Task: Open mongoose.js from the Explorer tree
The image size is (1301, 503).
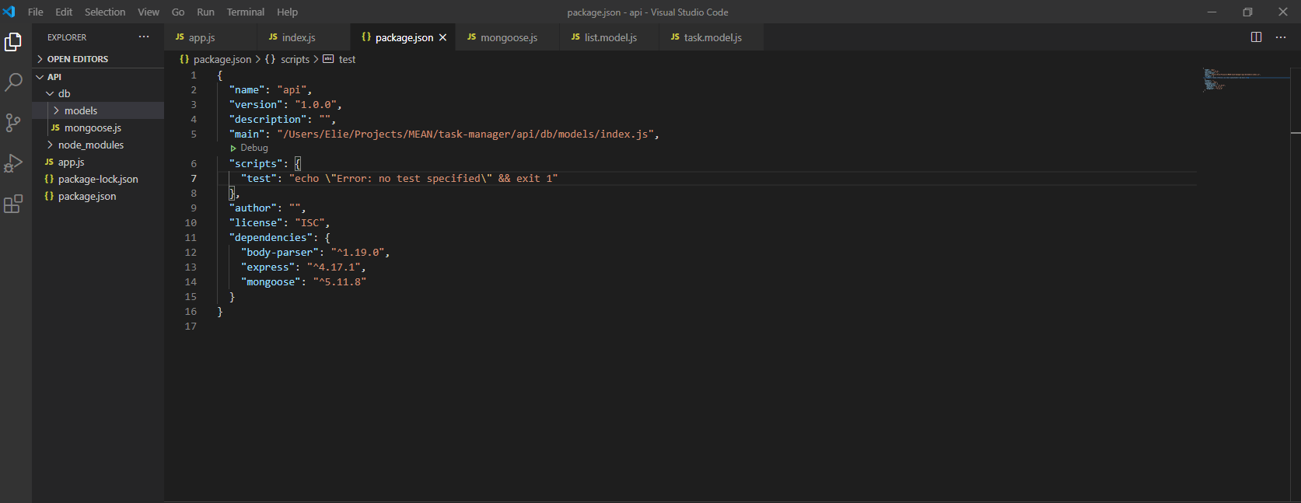Action: click(93, 127)
